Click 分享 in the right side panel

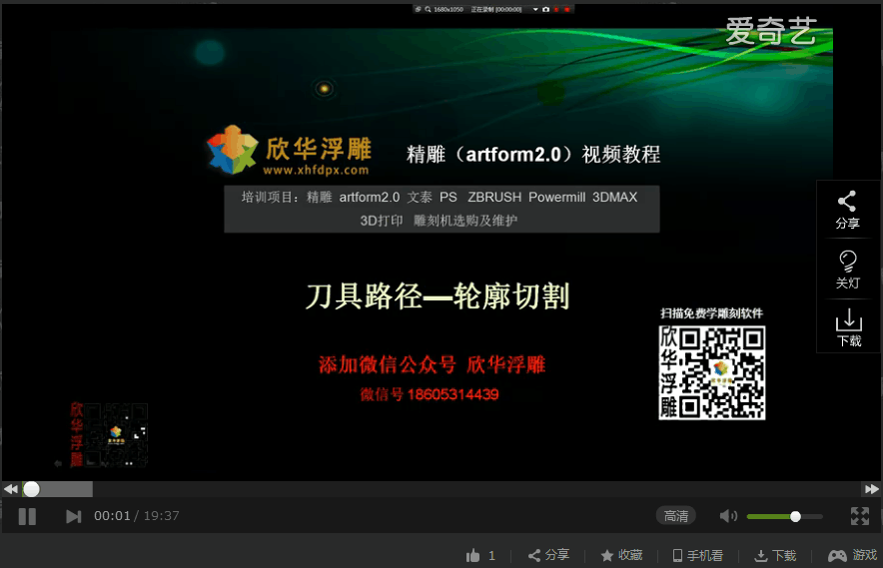click(847, 210)
